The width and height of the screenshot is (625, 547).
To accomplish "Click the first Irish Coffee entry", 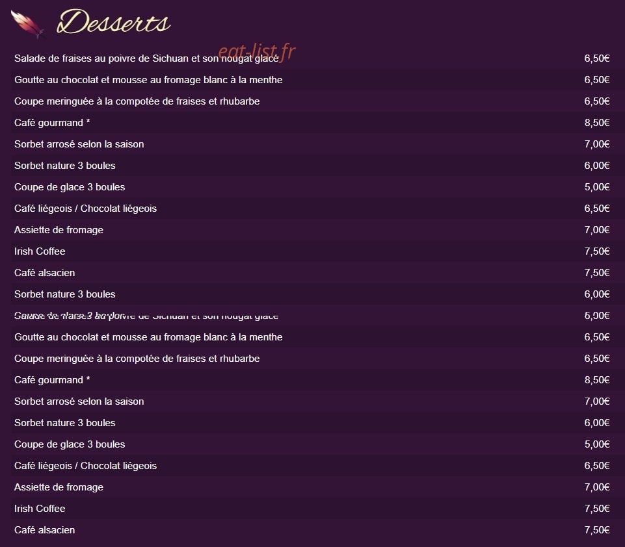I will (x=40, y=251).
